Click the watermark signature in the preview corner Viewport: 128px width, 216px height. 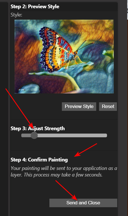click(22, 90)
